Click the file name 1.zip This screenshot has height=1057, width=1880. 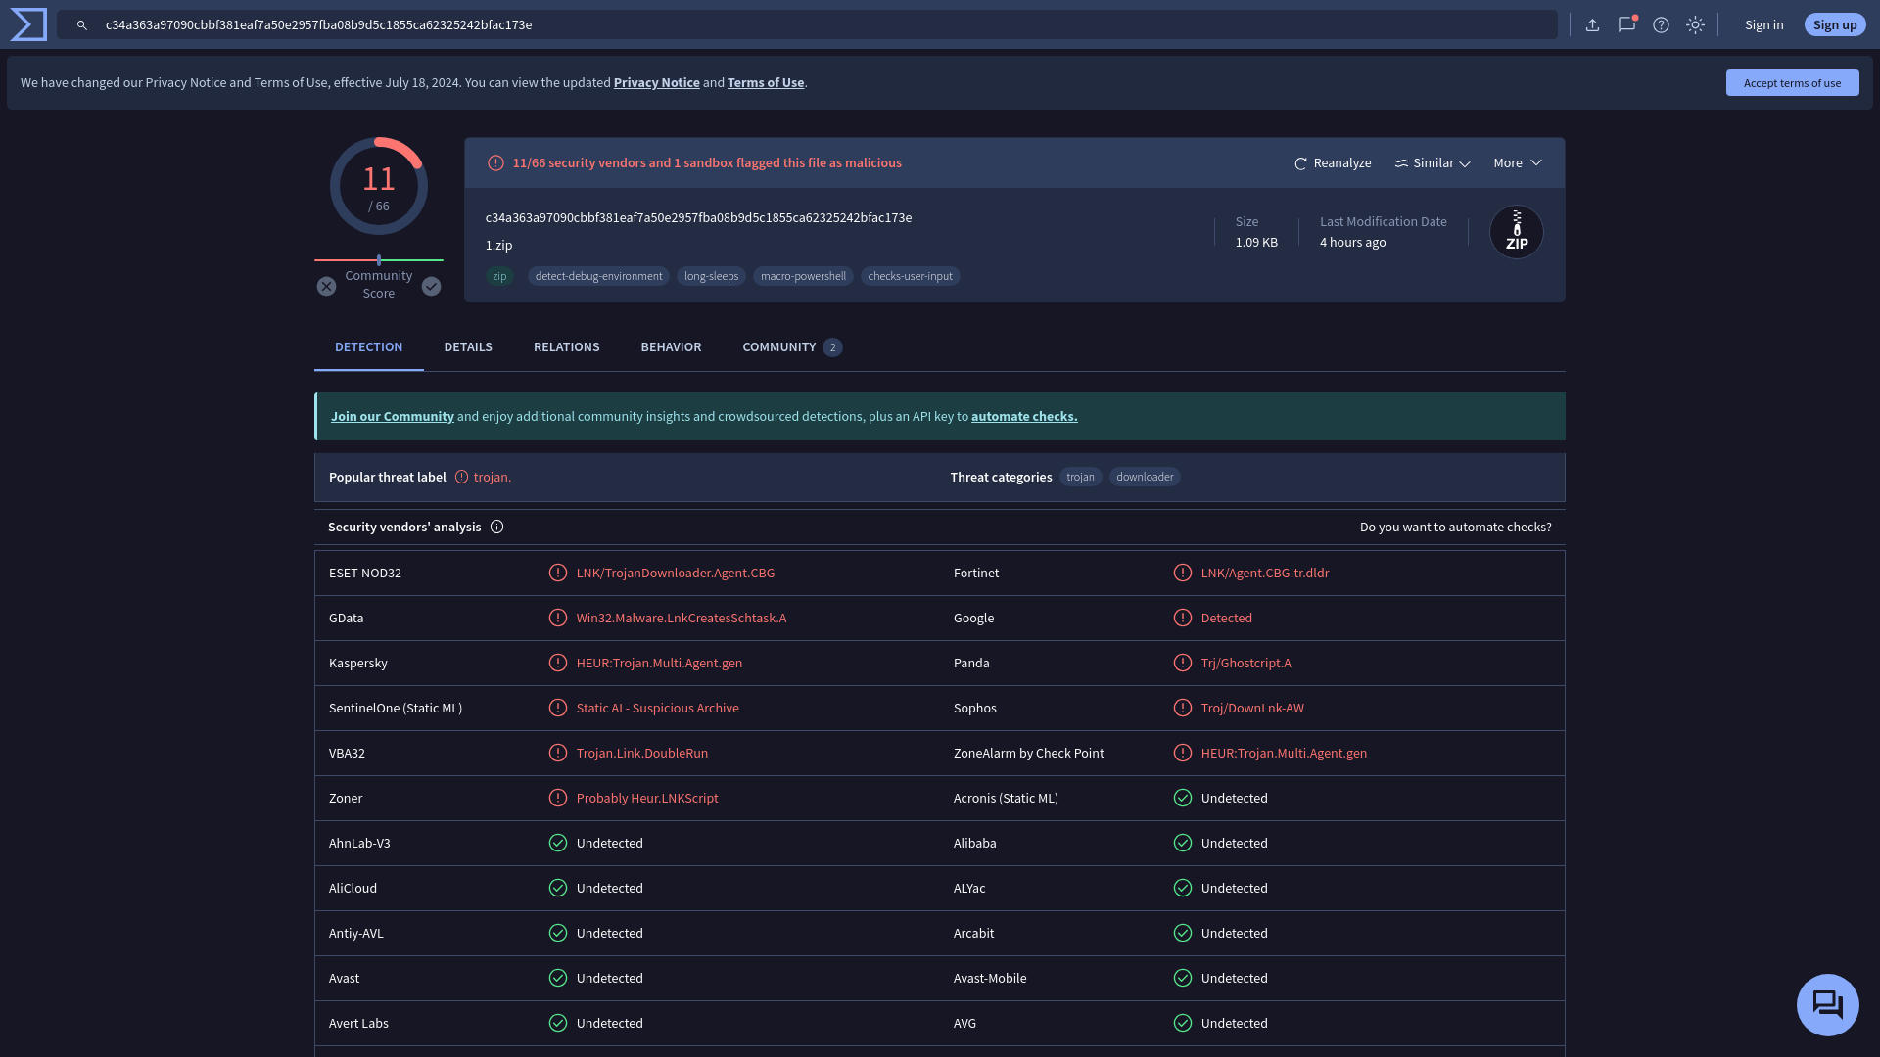[498, 246]
